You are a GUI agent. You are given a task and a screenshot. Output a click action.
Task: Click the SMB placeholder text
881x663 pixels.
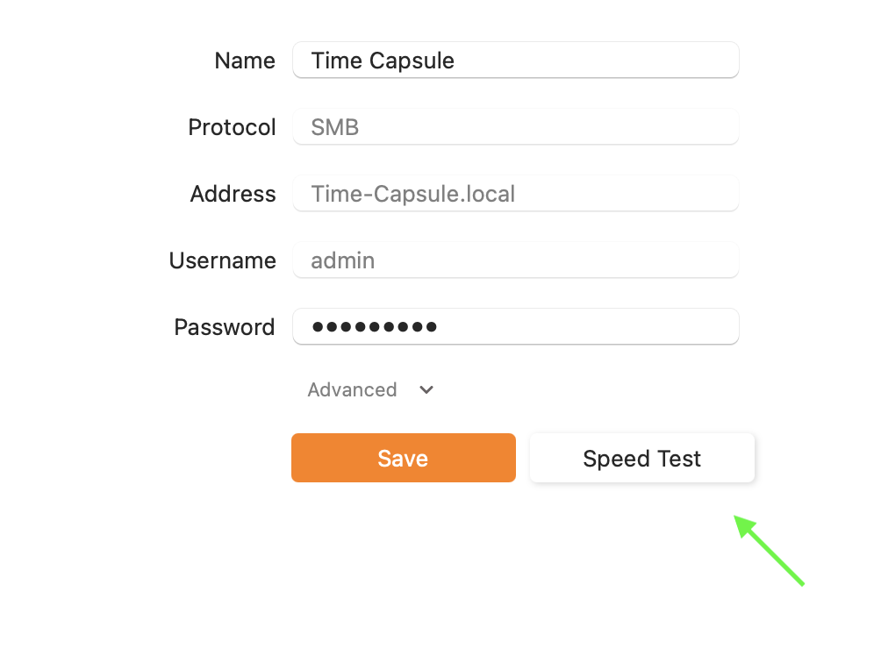tap(335, 127)
